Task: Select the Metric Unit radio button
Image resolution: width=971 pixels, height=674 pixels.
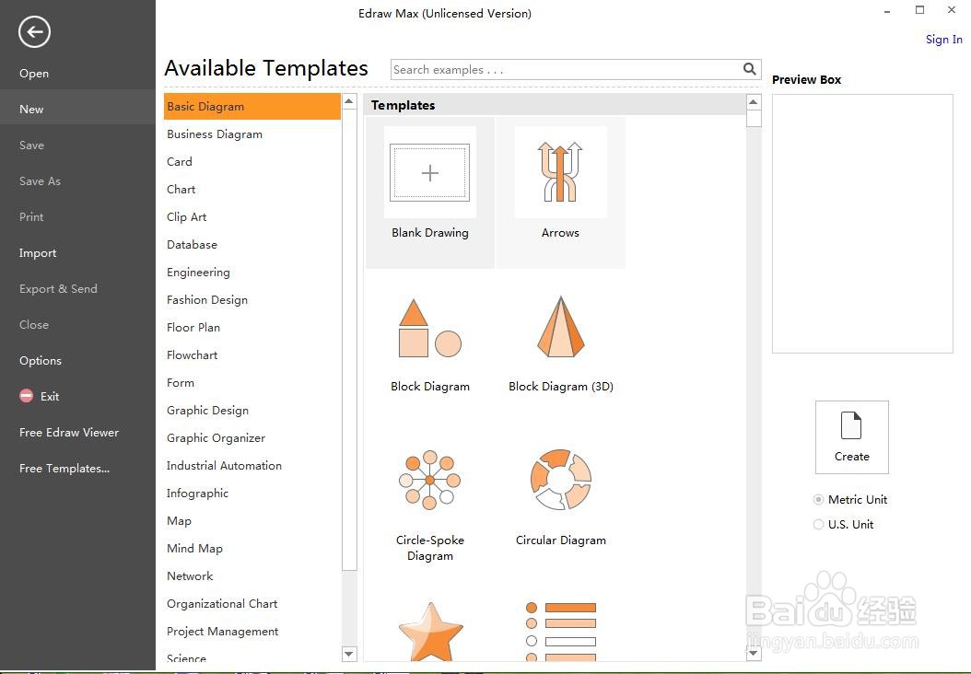Action: (x=818, y=499)
